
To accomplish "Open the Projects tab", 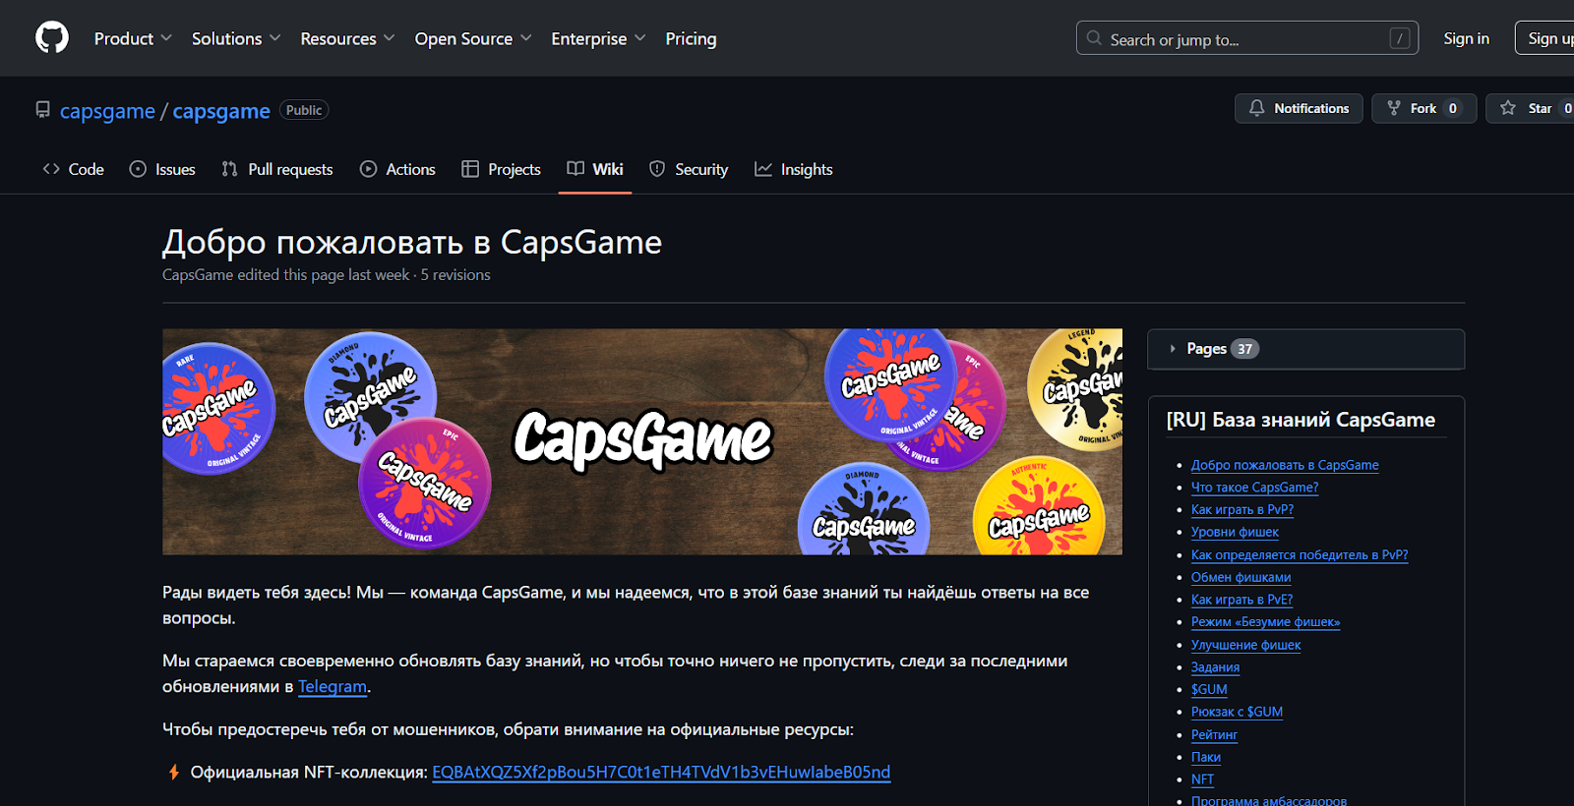I will [x=502, y=169].
